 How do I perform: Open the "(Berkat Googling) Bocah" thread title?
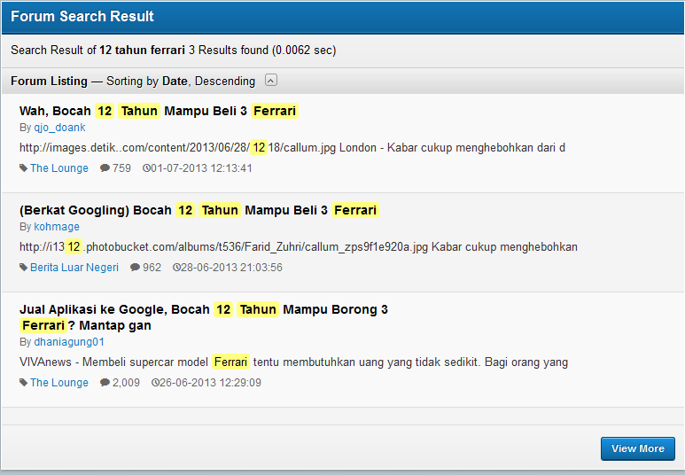coord(198,210)
